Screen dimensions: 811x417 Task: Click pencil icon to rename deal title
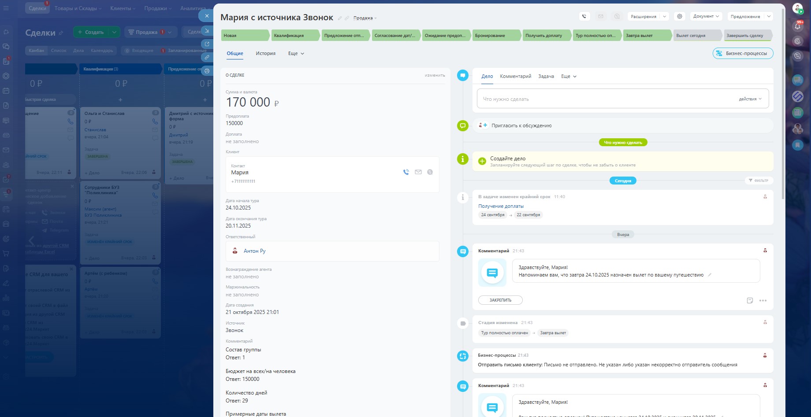click(x=340, y=18)
